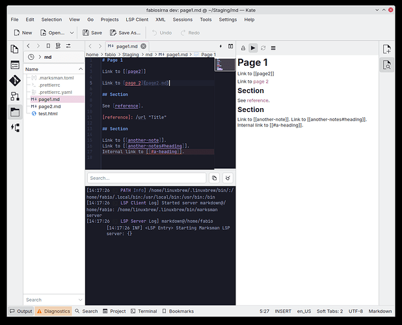
Task: Copy output log with the copy icon
Action: tap(214, 178)
